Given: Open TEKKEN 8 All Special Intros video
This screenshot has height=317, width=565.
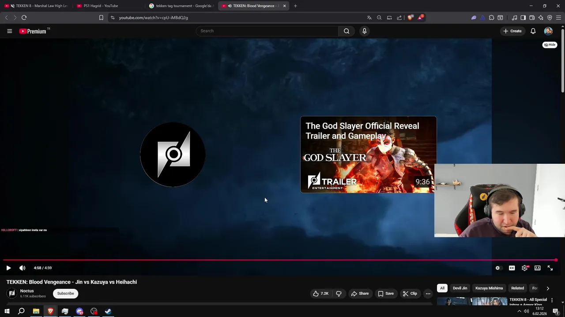Looking at the screenshot, I should [528, 302].
